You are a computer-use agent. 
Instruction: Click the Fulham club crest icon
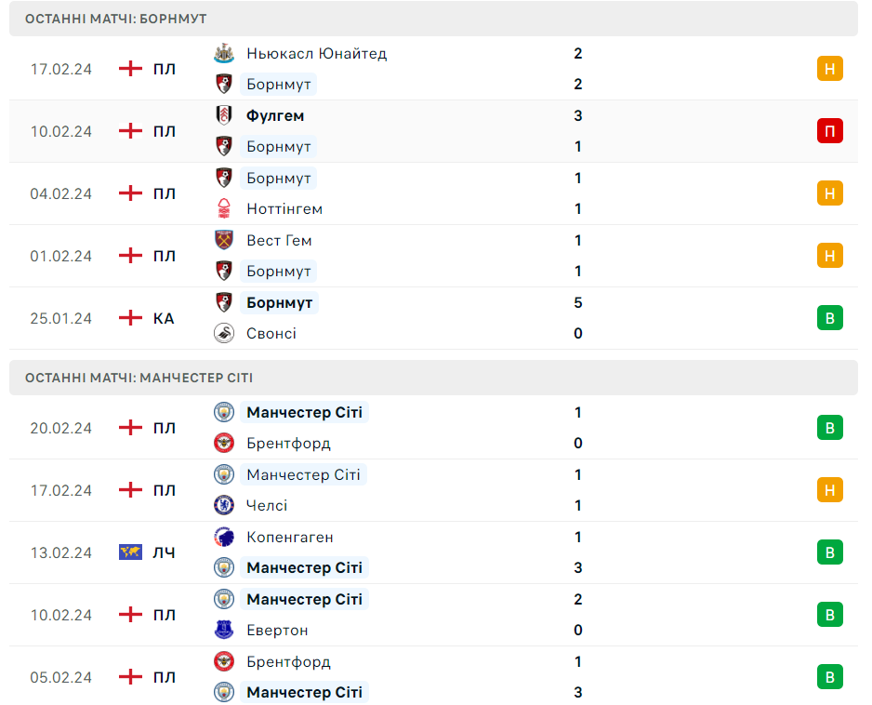click(x=223, y=115)
